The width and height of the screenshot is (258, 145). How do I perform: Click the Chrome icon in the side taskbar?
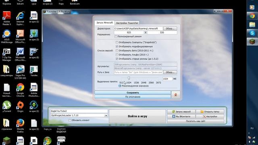252,16
